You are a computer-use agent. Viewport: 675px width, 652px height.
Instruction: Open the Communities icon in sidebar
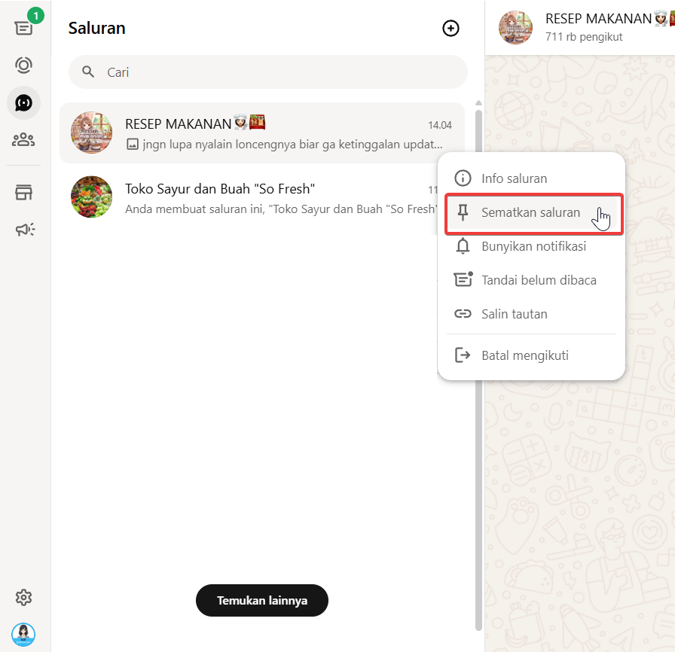point(24,140)
